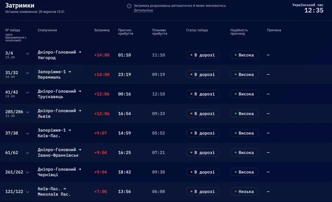Click the Статус поїзда column header
The image size is (332, 202).
tap(197, 30)
